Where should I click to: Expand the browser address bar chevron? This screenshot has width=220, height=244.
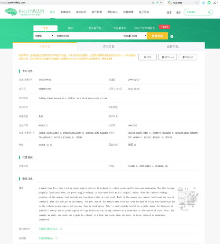(161, 3)
